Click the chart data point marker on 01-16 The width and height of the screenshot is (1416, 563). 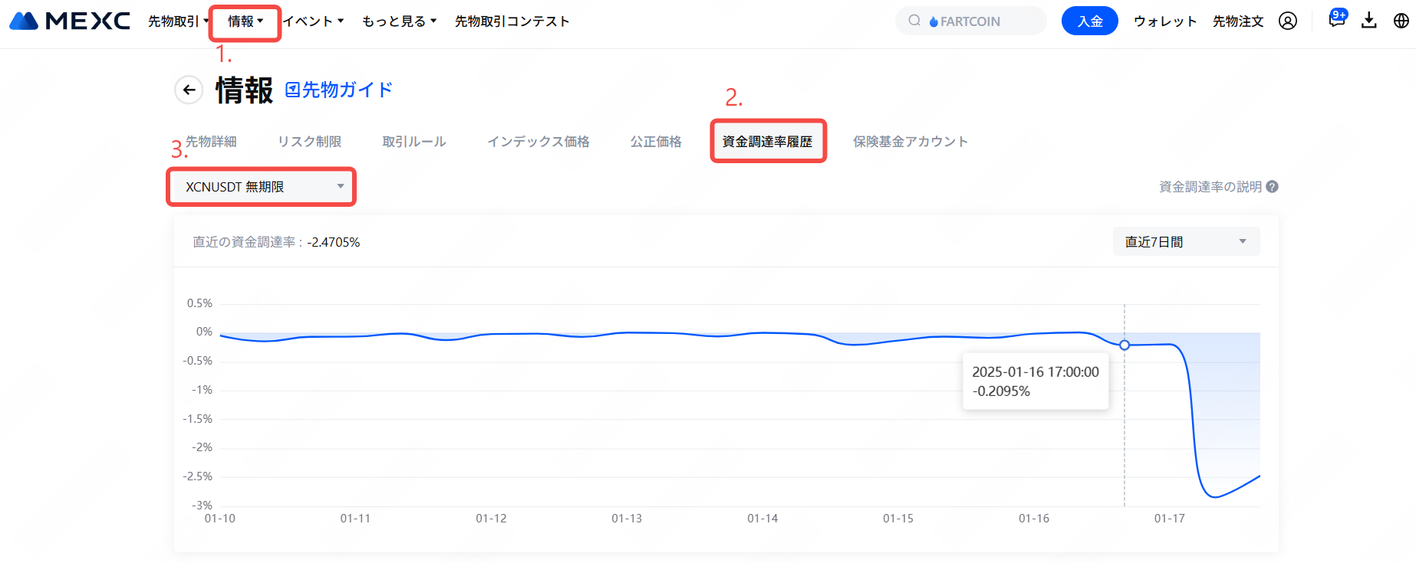point(1125,345)
